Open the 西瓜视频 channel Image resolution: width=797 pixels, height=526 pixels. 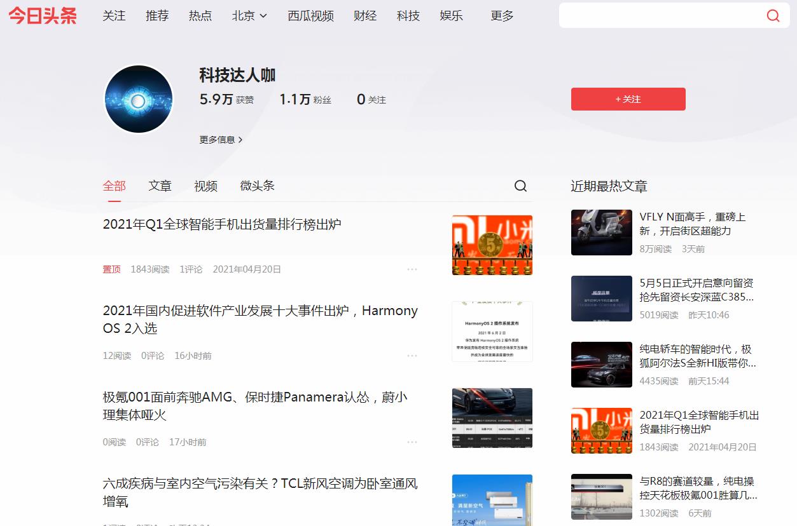pyautogui.click(x=310, y=16)
